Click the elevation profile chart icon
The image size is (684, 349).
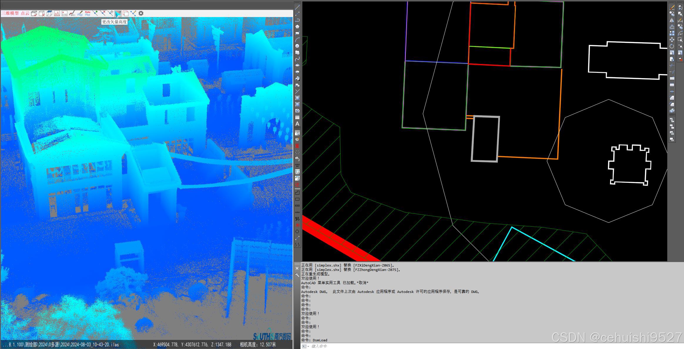pos(57,13)
